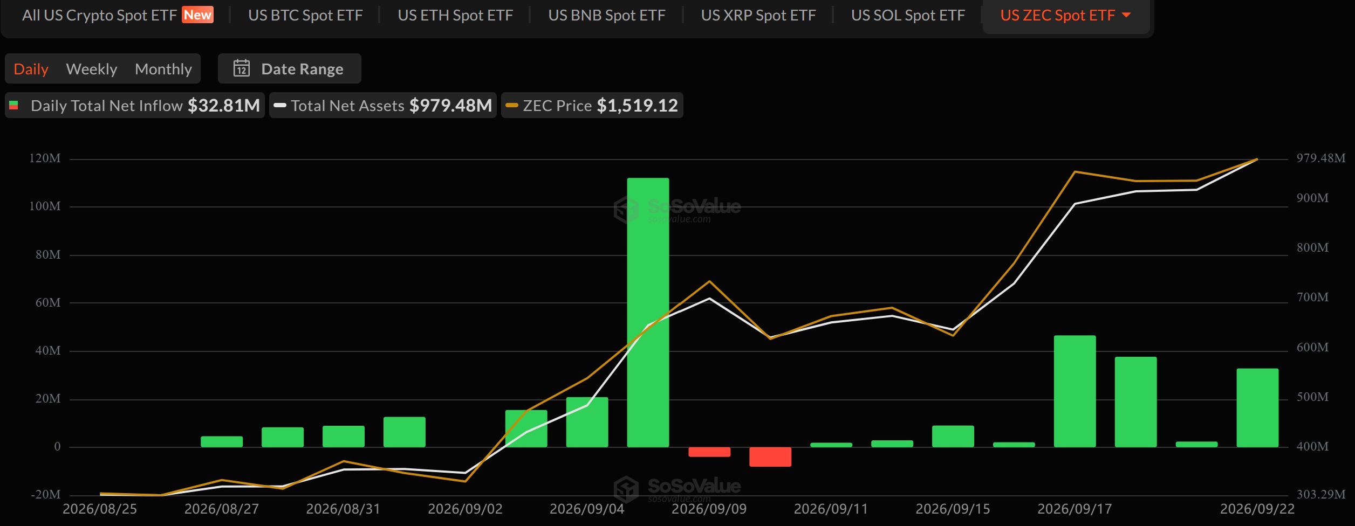The height and width of the screenshot is (526, 1355).
Task: Expand the US ZEC Spot ETF dropdown arrow
Action: (x=1126, y=15)
